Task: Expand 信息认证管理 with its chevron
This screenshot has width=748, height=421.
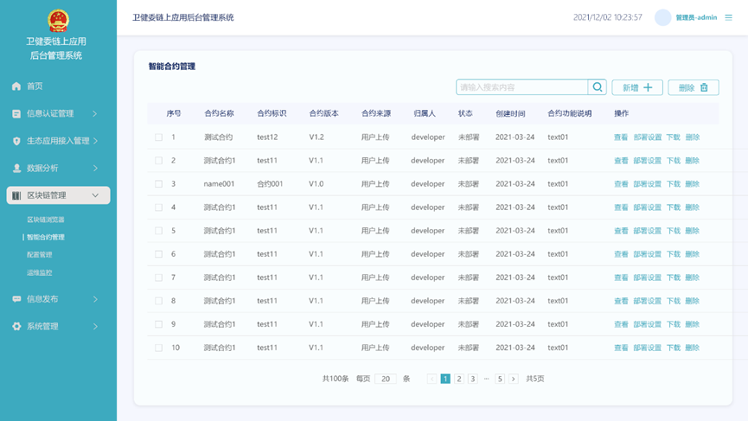Action: point(95,113)
